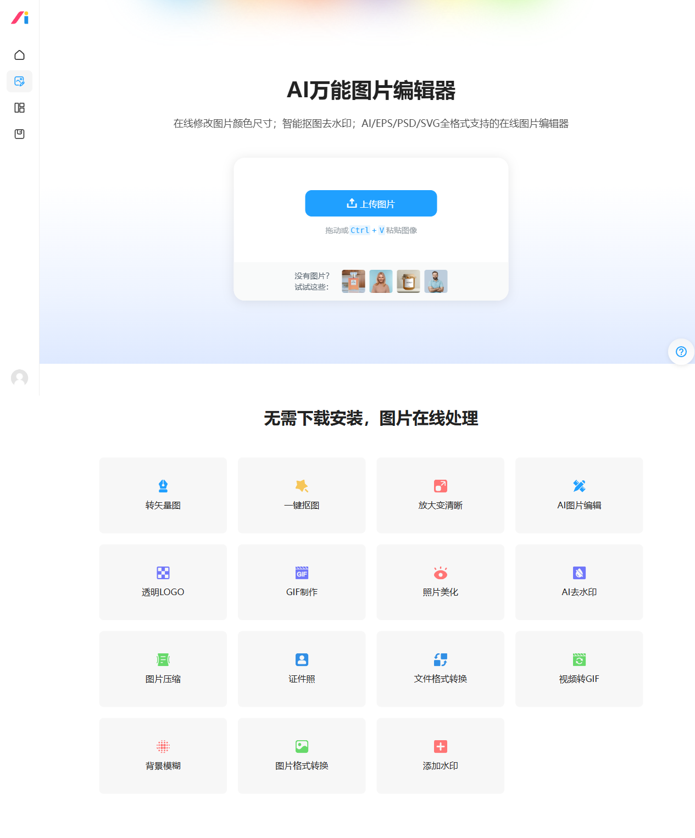Open the AI图片编辑 tool card
The width and height of the screenshot is (695, 838).
tap(579, 495)
